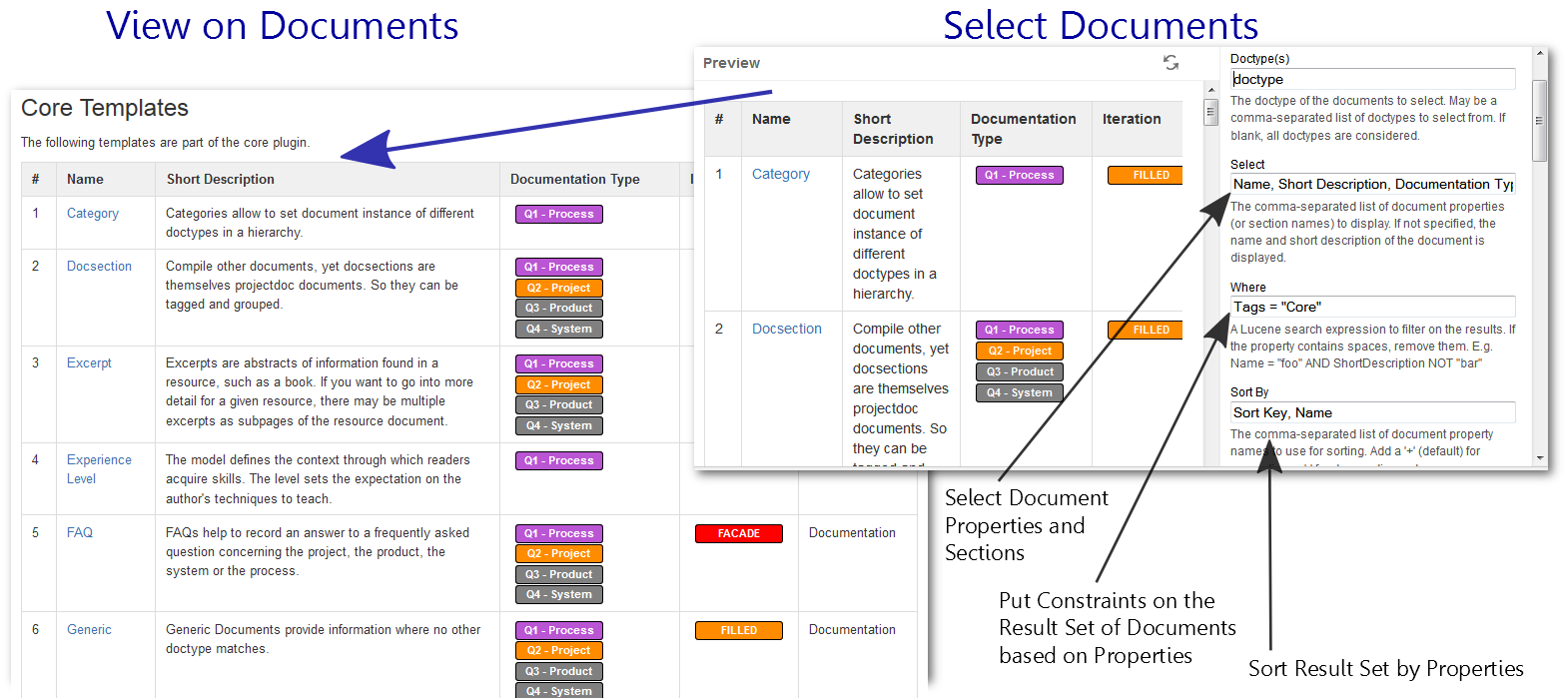Click into the Doctype(s) input field
The width and height of the screenshot is (1567, 698).
(x=1372, y=79)
